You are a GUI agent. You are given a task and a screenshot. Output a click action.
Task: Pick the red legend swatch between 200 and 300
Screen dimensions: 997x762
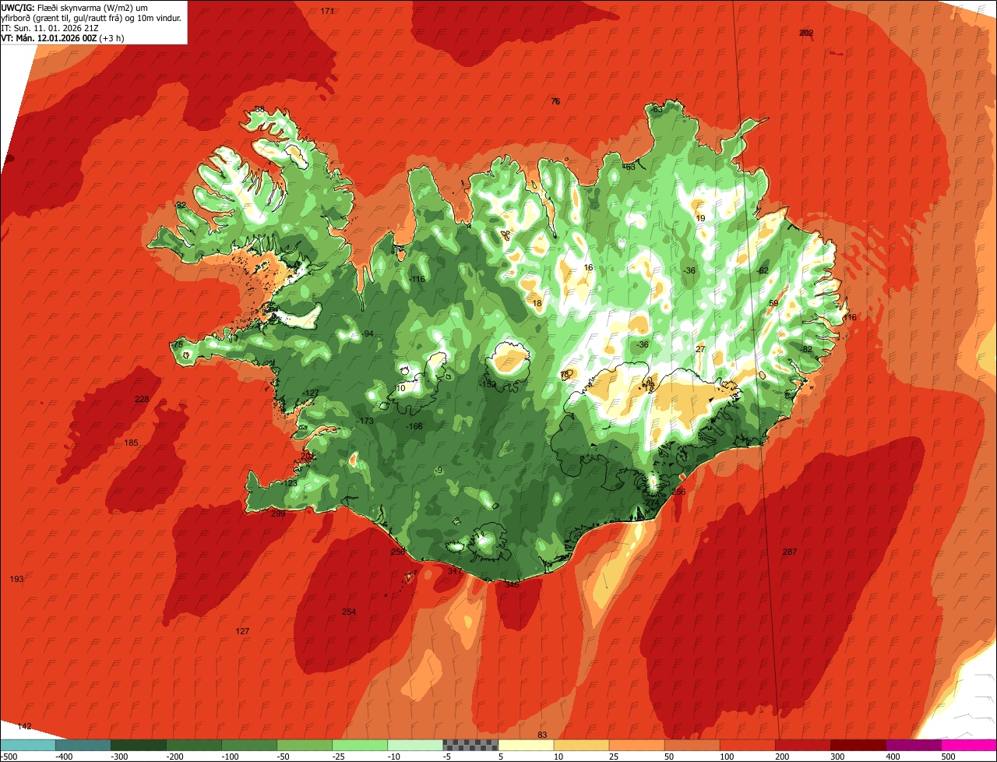coord(802,745)
